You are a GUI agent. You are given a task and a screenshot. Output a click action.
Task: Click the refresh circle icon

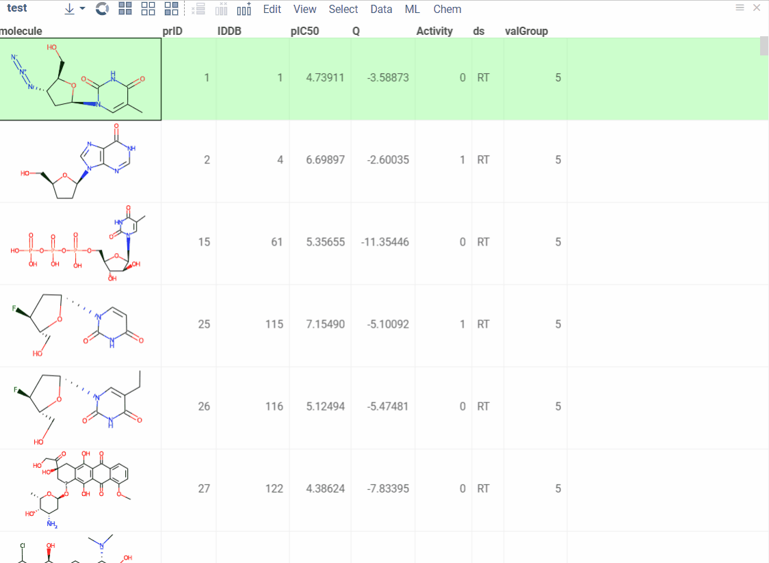(x=102, y=9)
